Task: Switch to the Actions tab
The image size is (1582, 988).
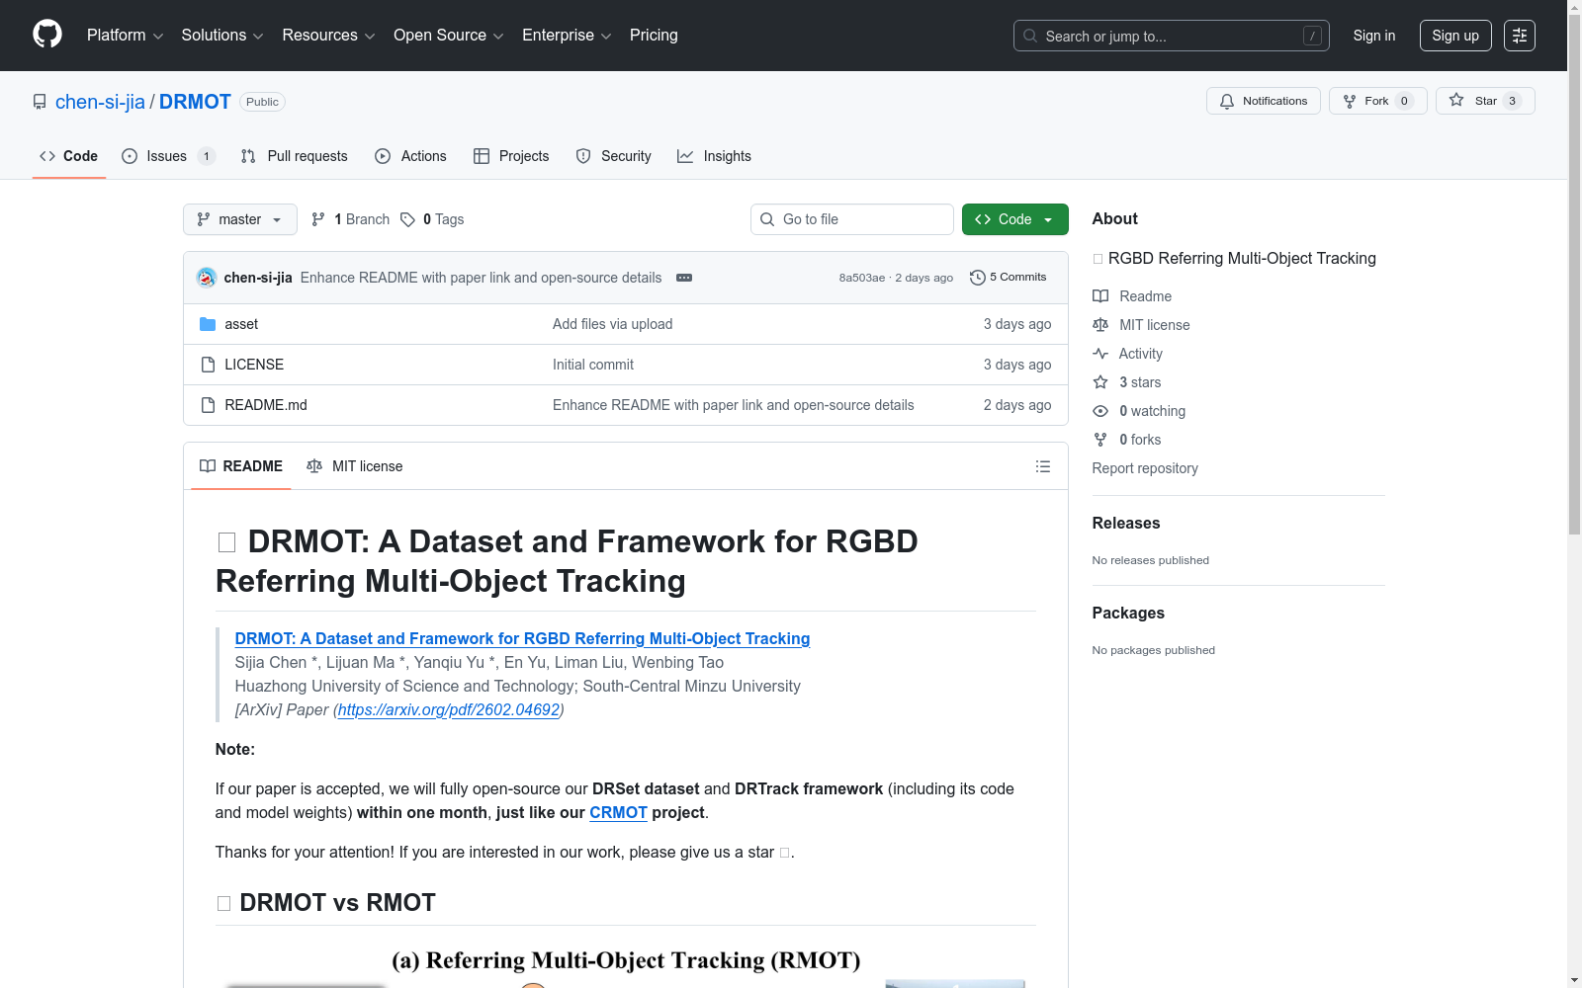Action: point(410,156)
